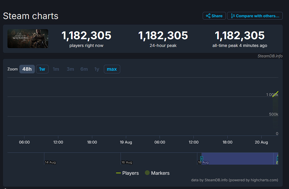Pick the 1y zoom range

(97, 69)
